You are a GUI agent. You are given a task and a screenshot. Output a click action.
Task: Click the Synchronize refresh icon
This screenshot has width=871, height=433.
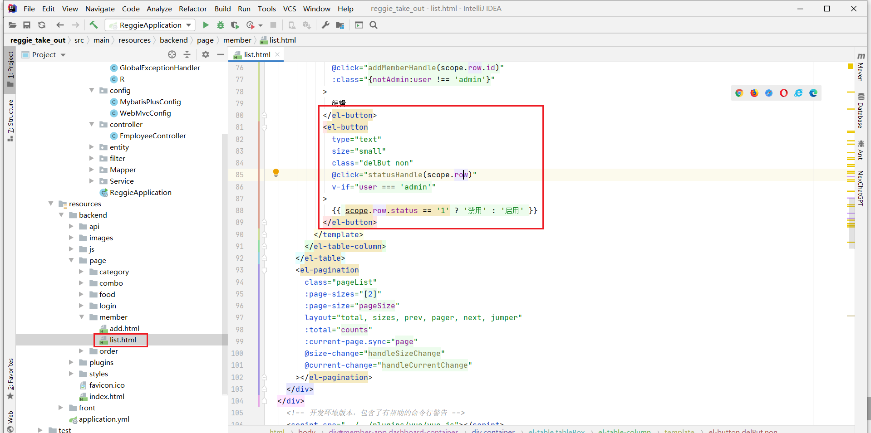tap(42, 25)
